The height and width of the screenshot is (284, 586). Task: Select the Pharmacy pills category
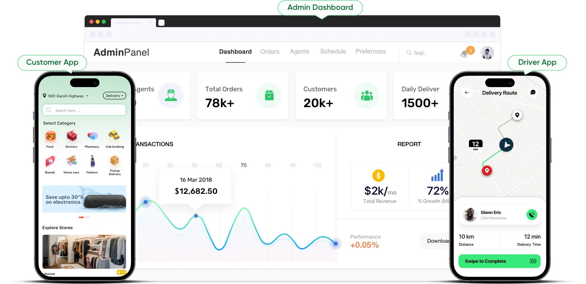pos(92,136)
